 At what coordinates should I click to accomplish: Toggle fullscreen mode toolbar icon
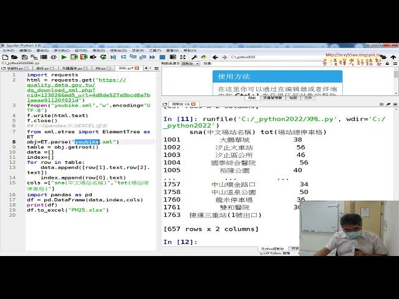(183, 57)
